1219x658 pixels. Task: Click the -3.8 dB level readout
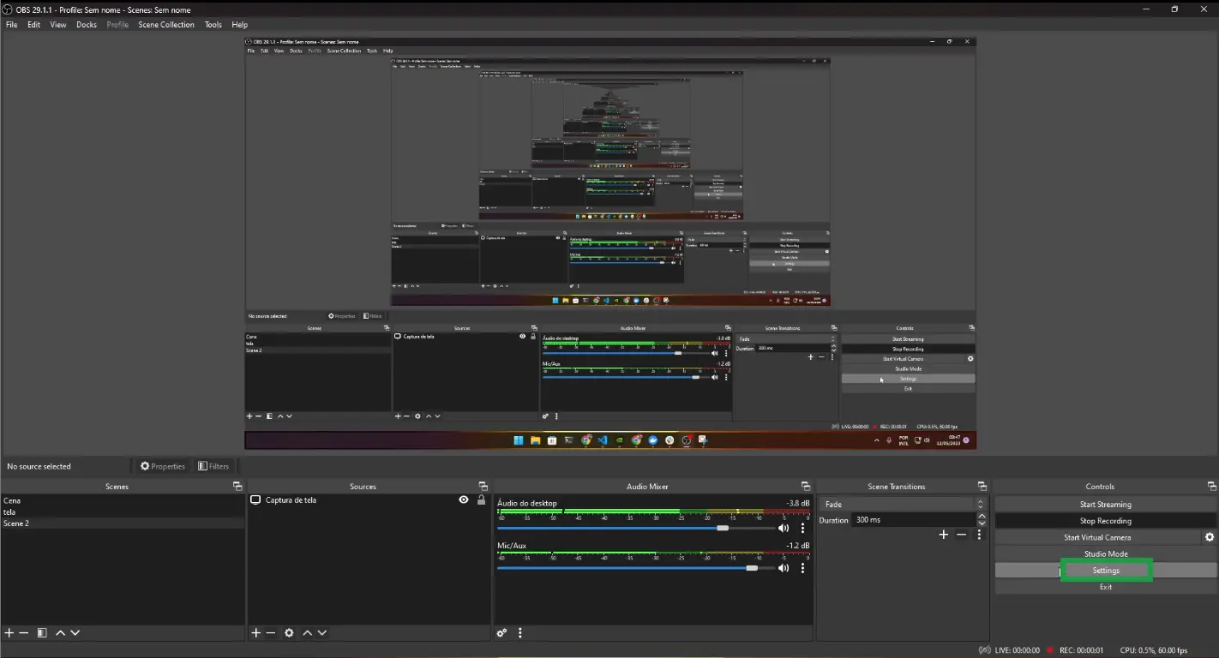pyautogui.click(x=798, y=503)
